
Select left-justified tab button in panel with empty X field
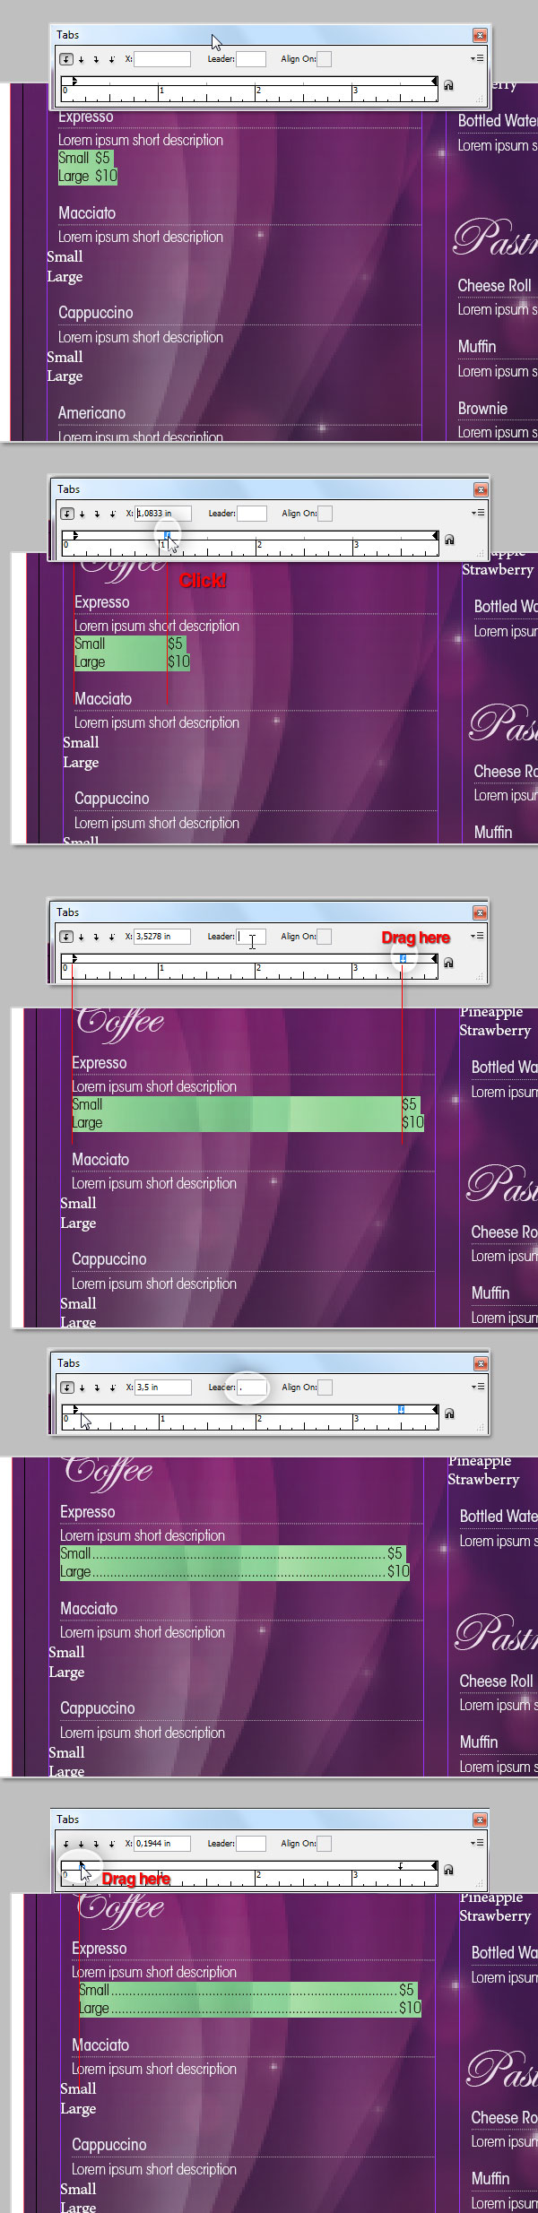66,59
